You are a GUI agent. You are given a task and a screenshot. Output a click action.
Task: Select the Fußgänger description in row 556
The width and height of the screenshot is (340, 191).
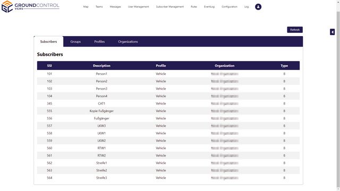101,118
